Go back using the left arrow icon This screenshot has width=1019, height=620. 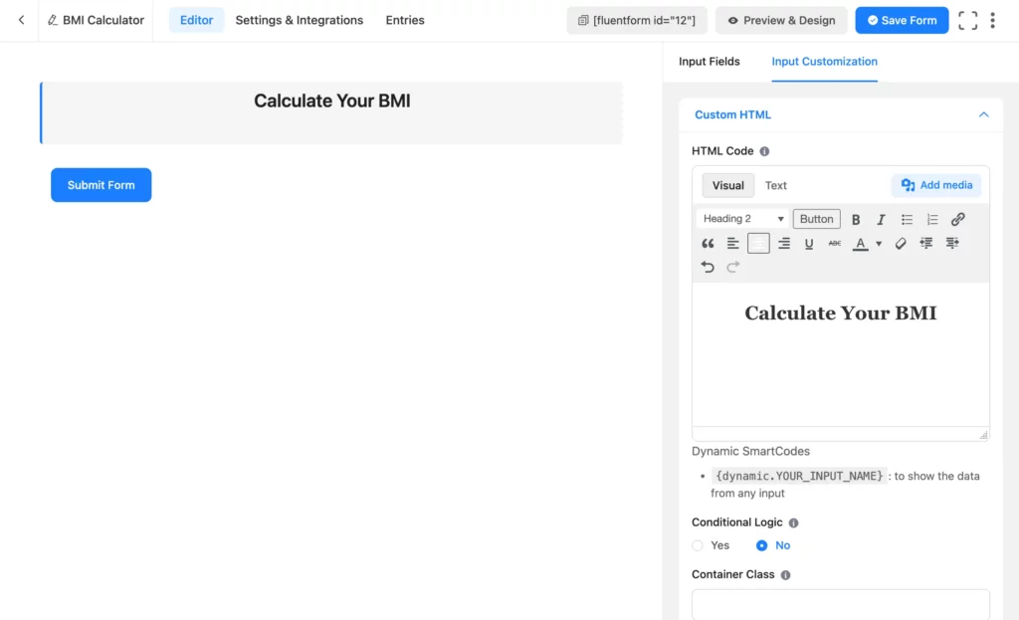[22, 20]
